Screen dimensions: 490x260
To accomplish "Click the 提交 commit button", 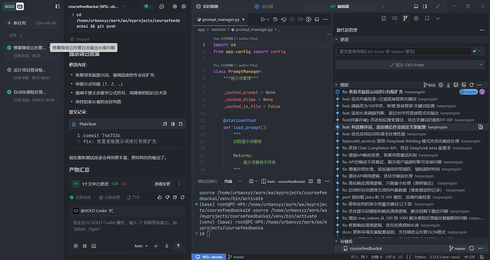I will (x=407, y=65).
